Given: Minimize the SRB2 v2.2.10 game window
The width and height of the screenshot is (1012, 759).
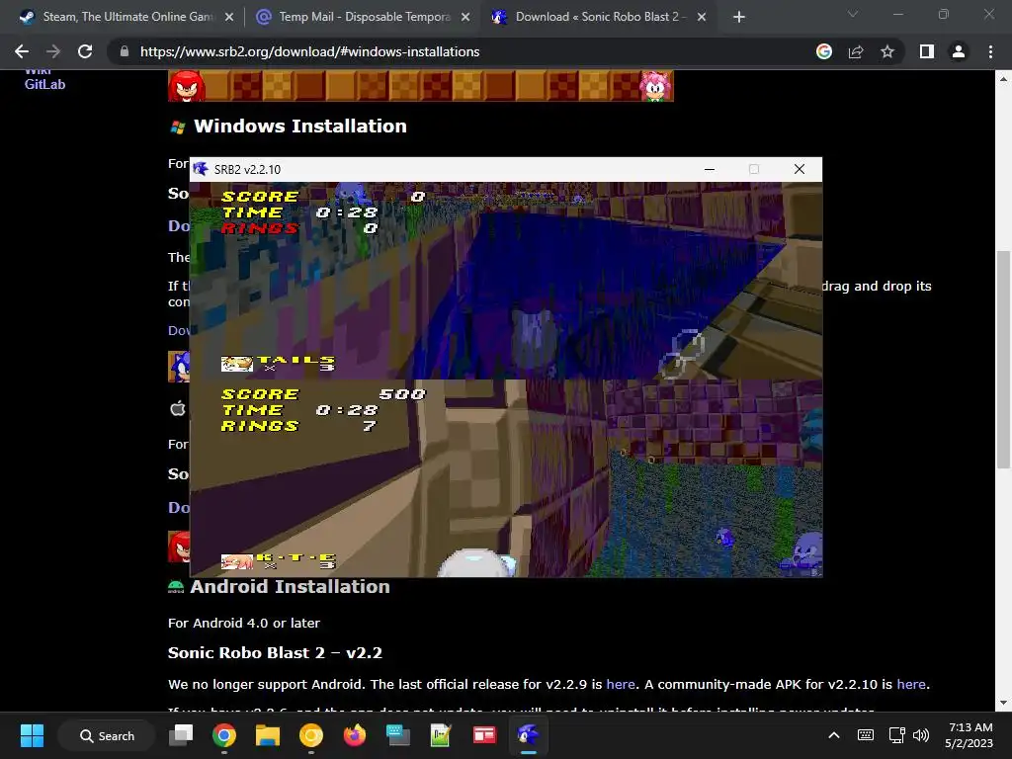Looking at the screenshot, I should click(710, 169).
